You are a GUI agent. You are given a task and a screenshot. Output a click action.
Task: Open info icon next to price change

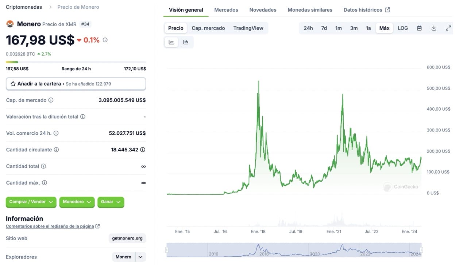point(105,40)
